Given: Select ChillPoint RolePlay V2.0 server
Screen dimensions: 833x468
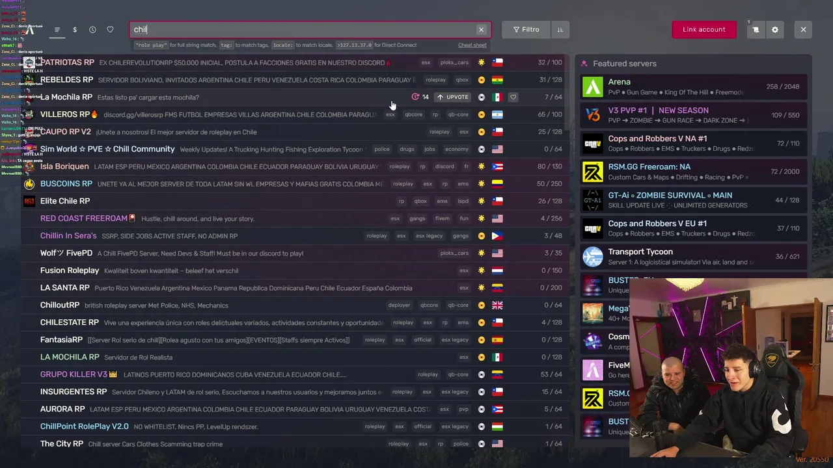Looking at the screenshot, I should [x=294, y=426].
